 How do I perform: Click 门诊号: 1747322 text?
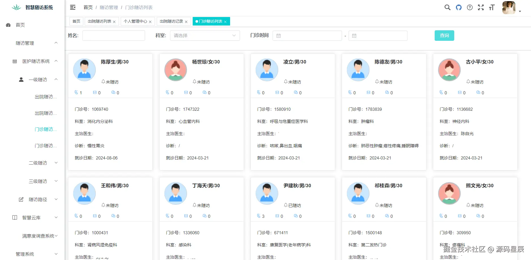click(183, 109)
